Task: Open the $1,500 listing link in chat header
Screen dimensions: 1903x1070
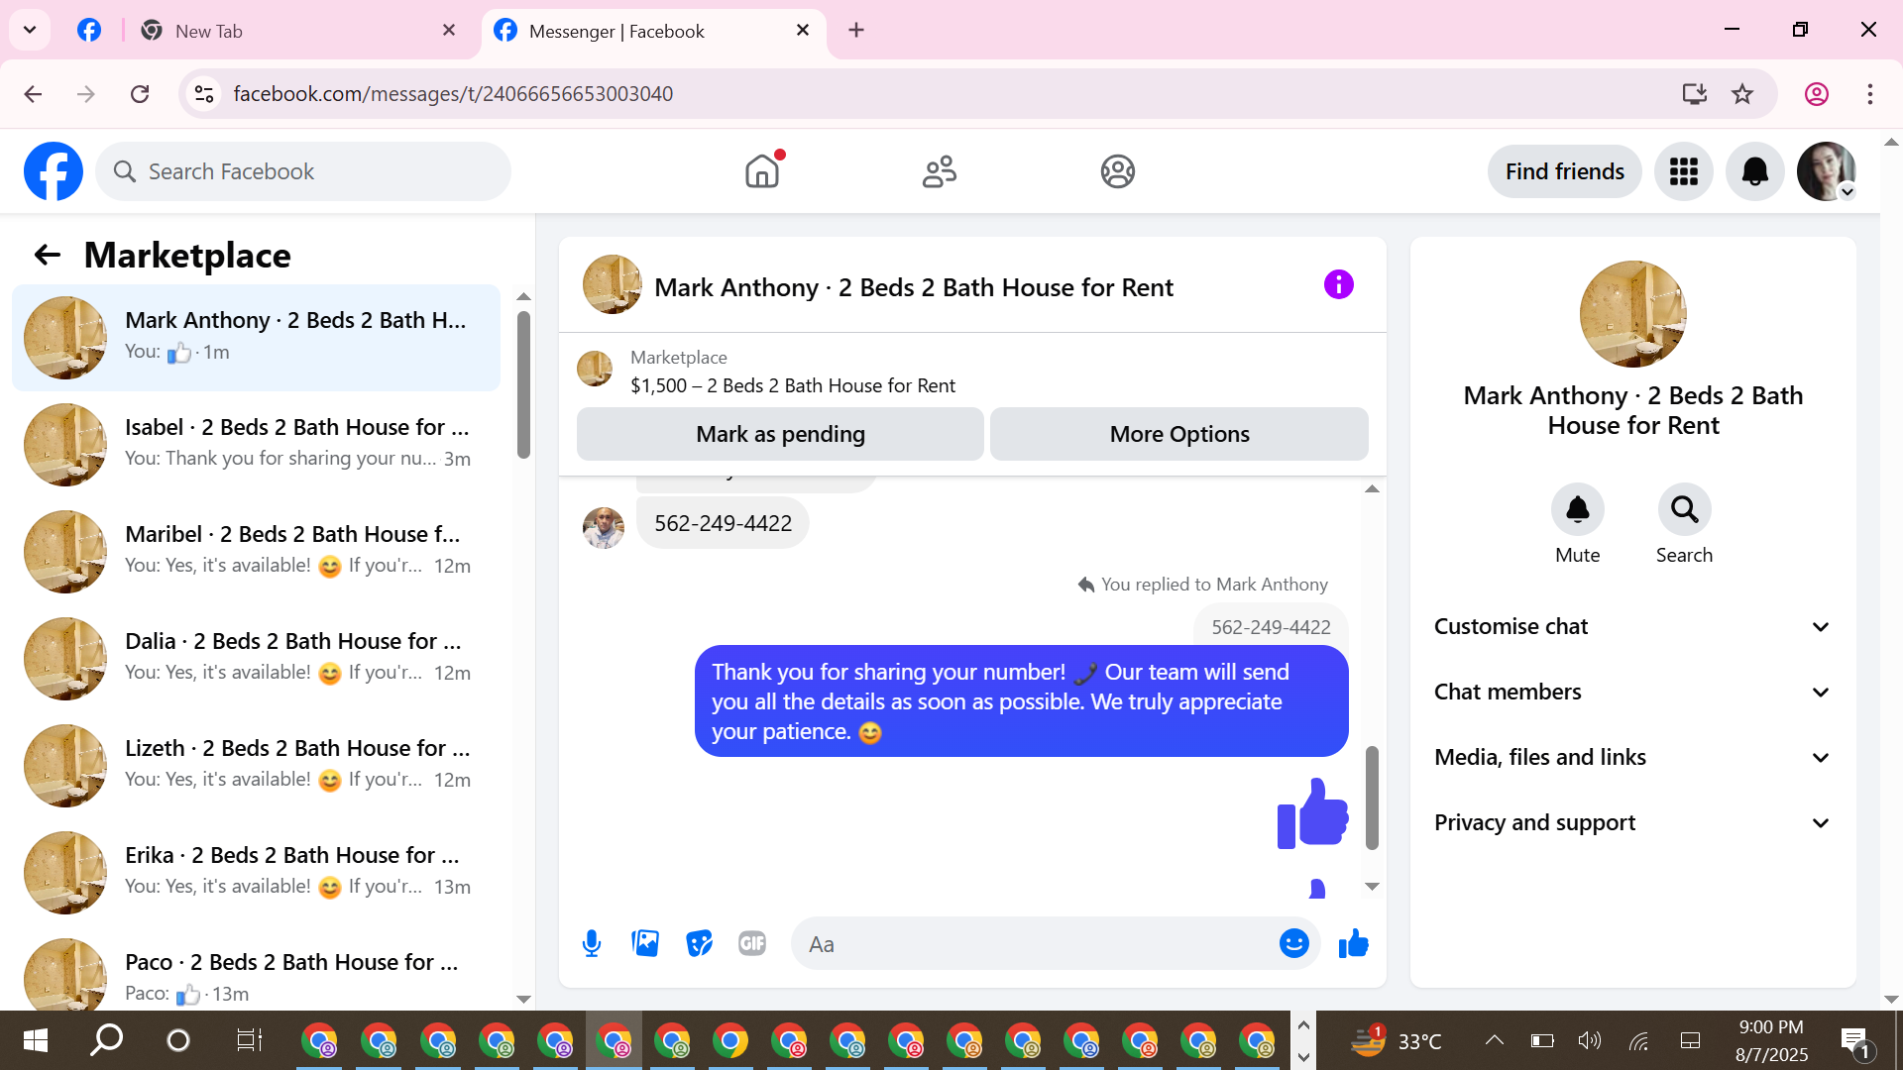Action: [x=792, y=385]
